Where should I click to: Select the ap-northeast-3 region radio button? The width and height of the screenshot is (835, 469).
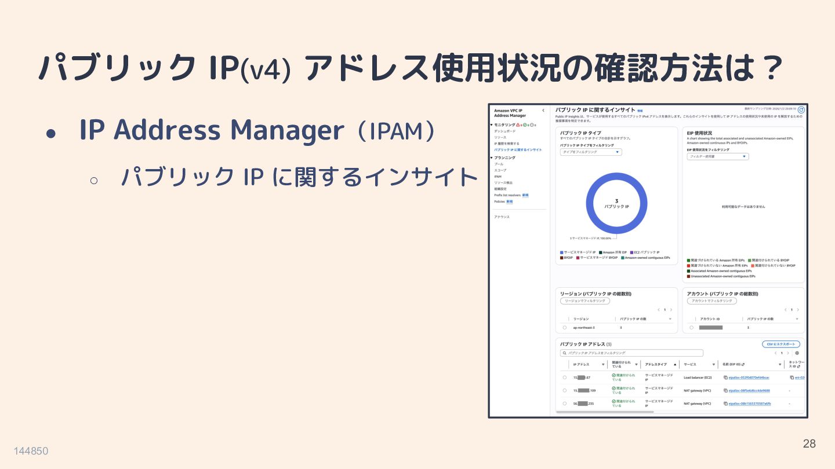[564, 328]
